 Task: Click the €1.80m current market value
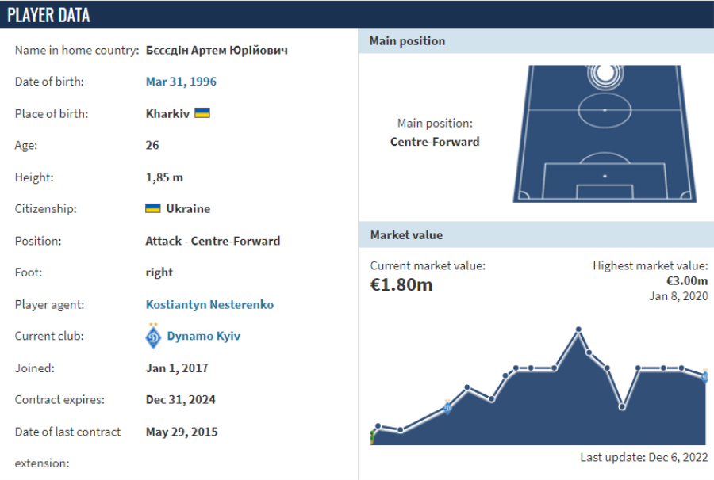pyautogui.click(x=401, y=285)
